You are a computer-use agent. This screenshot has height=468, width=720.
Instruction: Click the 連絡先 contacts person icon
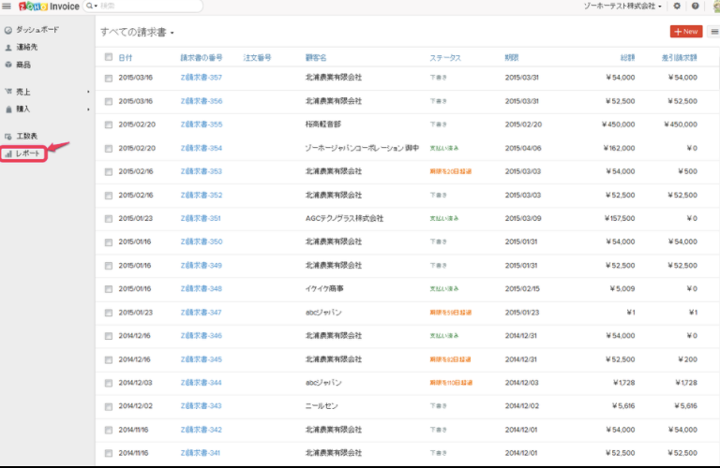(8, 47)
